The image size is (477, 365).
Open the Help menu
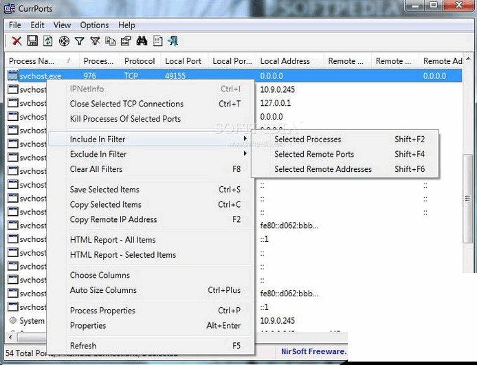tap(126, 25)
